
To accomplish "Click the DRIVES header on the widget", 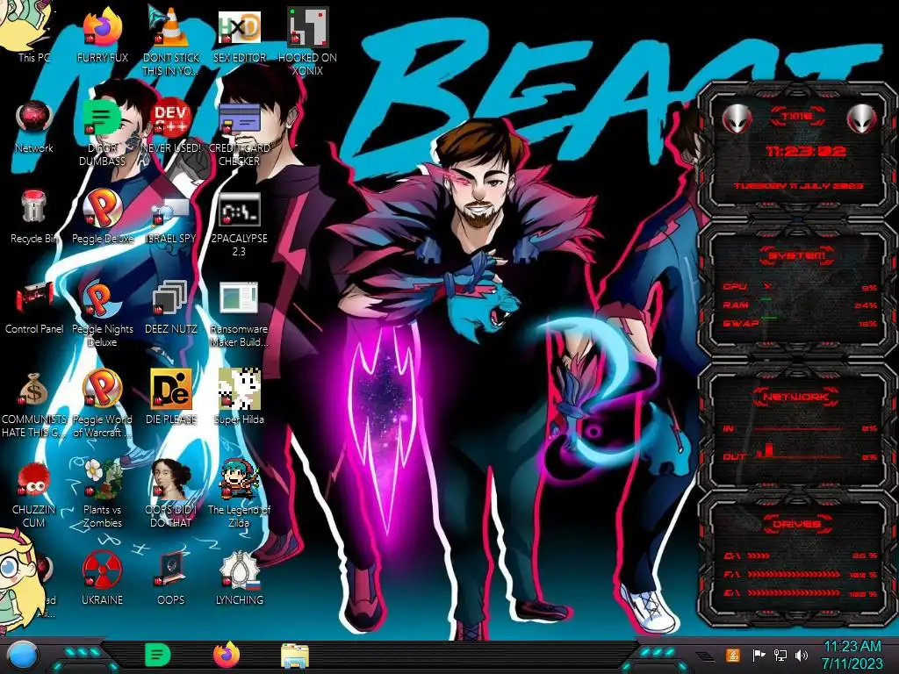I will [797, 524].
